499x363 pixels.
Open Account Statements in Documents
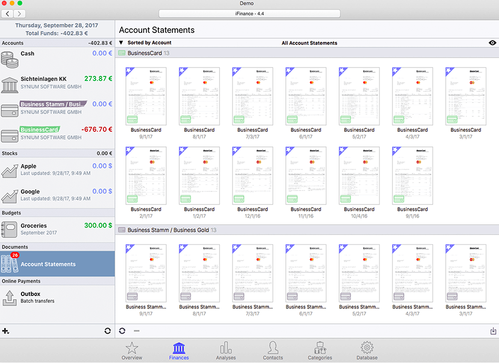57,264
